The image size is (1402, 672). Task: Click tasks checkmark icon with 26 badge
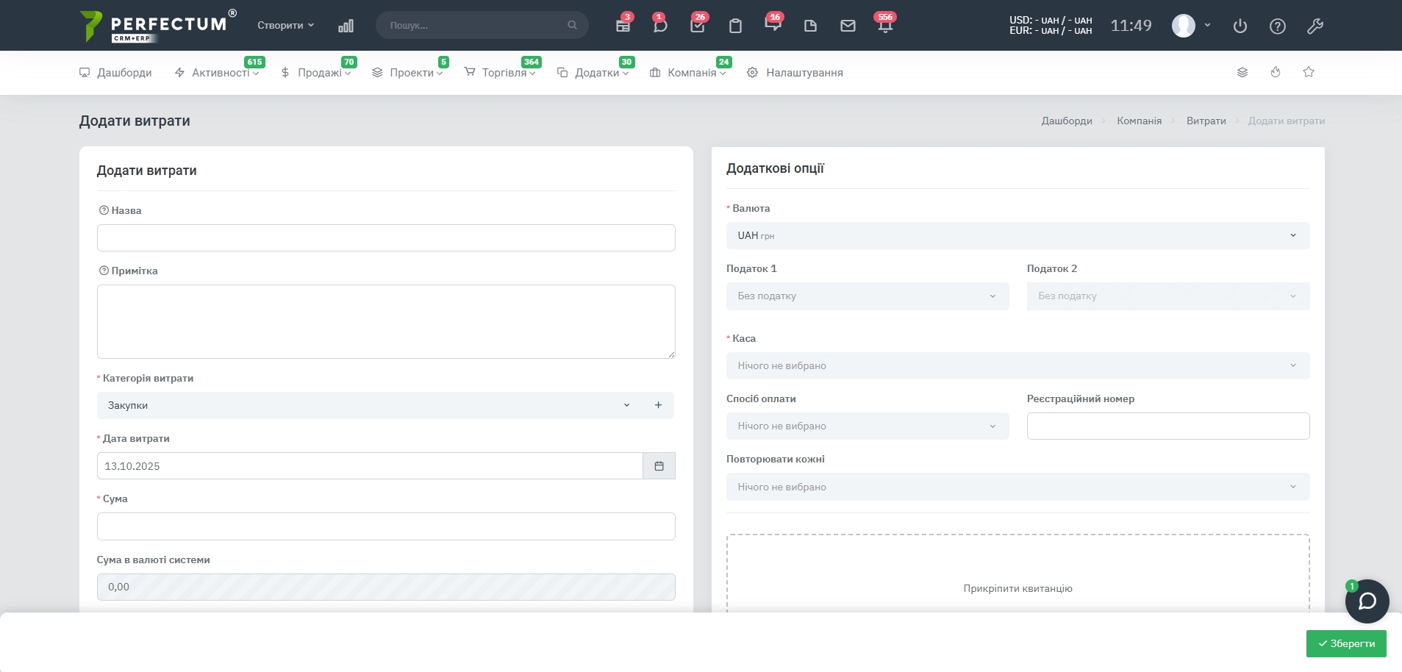click(698, 26)
